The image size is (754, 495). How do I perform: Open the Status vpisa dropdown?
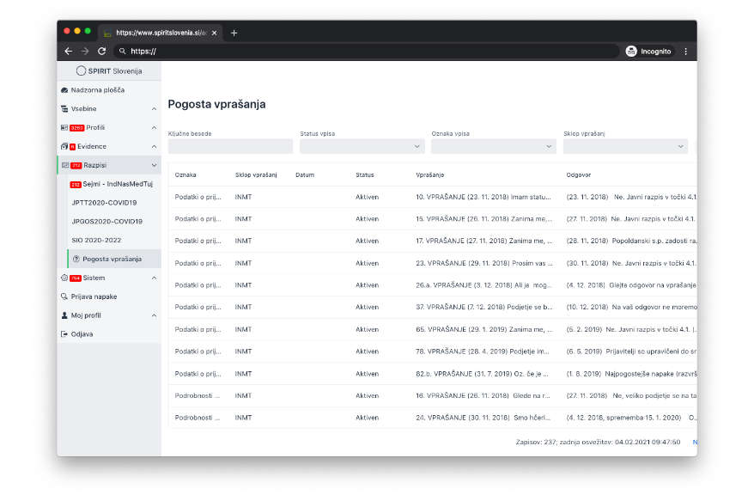click(x=362, y=147)
